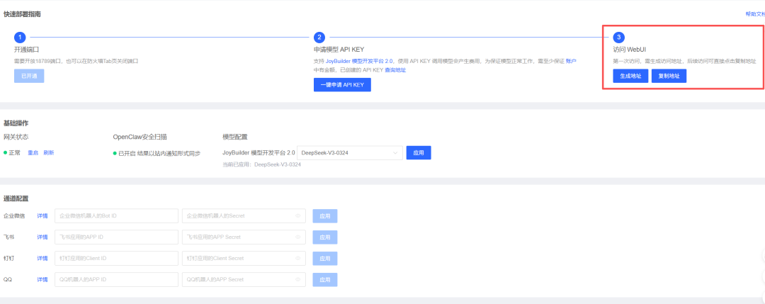765x304 pixels.
Task: Apply the selected model with 应用 button
Action: click(x=419, y=153)
